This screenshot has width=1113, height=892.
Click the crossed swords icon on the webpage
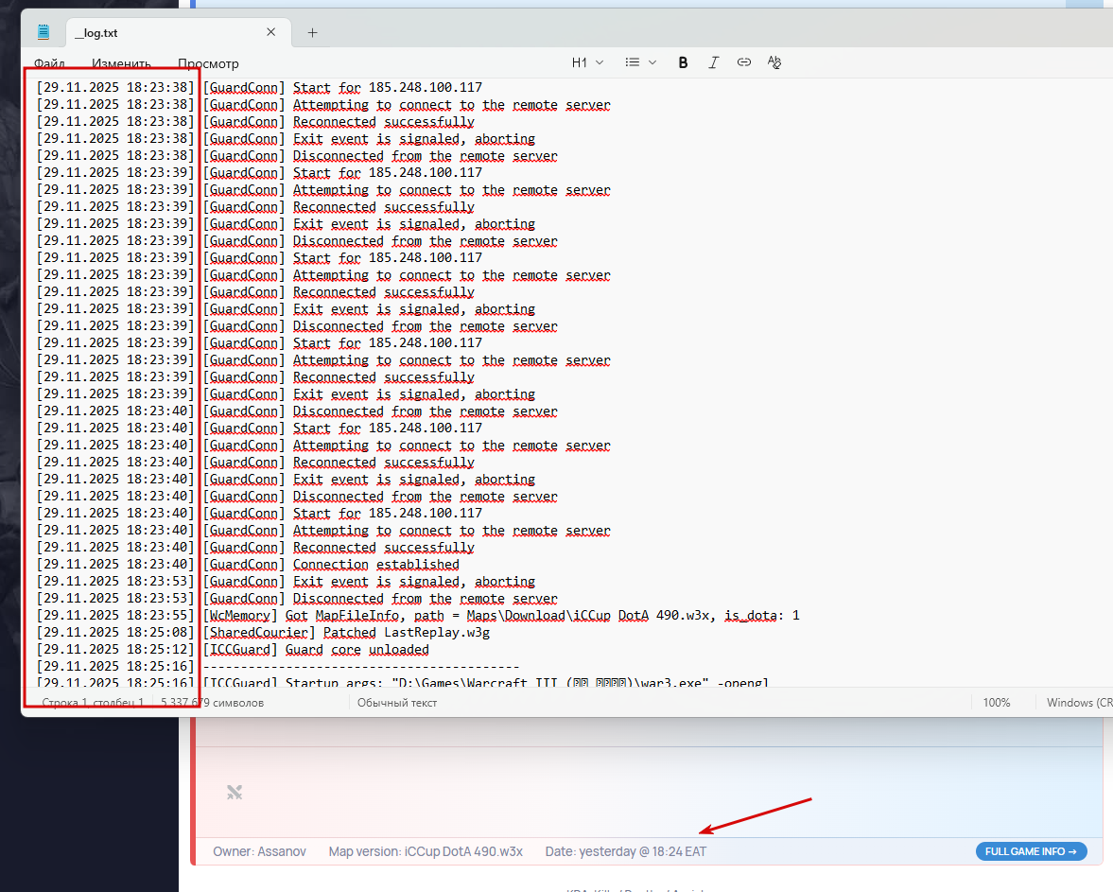(x=235, y=792)
